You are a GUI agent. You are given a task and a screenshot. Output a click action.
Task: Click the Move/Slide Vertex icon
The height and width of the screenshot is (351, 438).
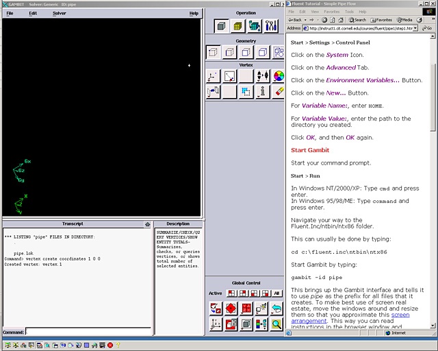click(230, 76)
